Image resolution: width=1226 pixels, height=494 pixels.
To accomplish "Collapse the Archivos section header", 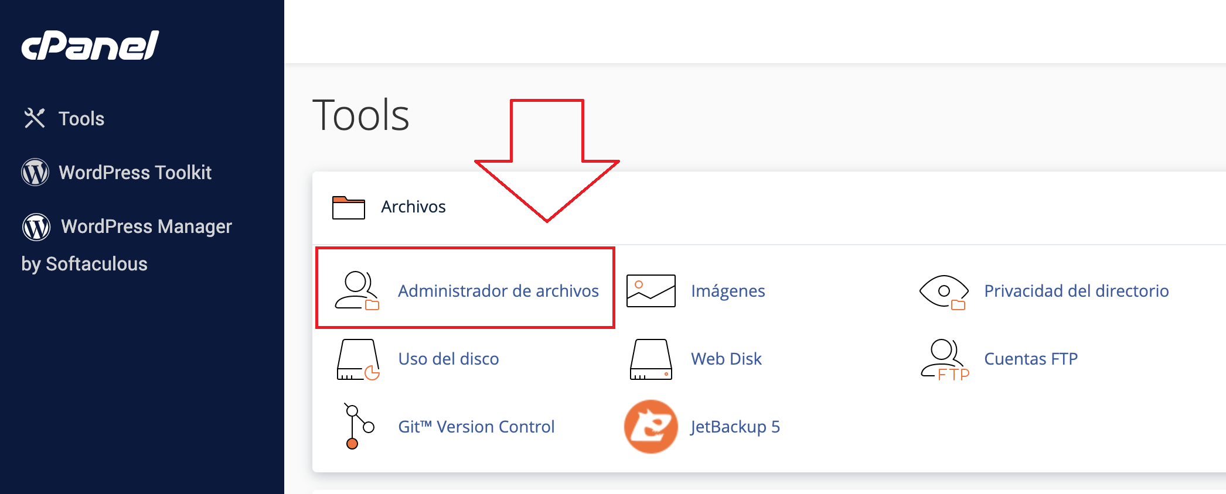I will pos(414,207).
